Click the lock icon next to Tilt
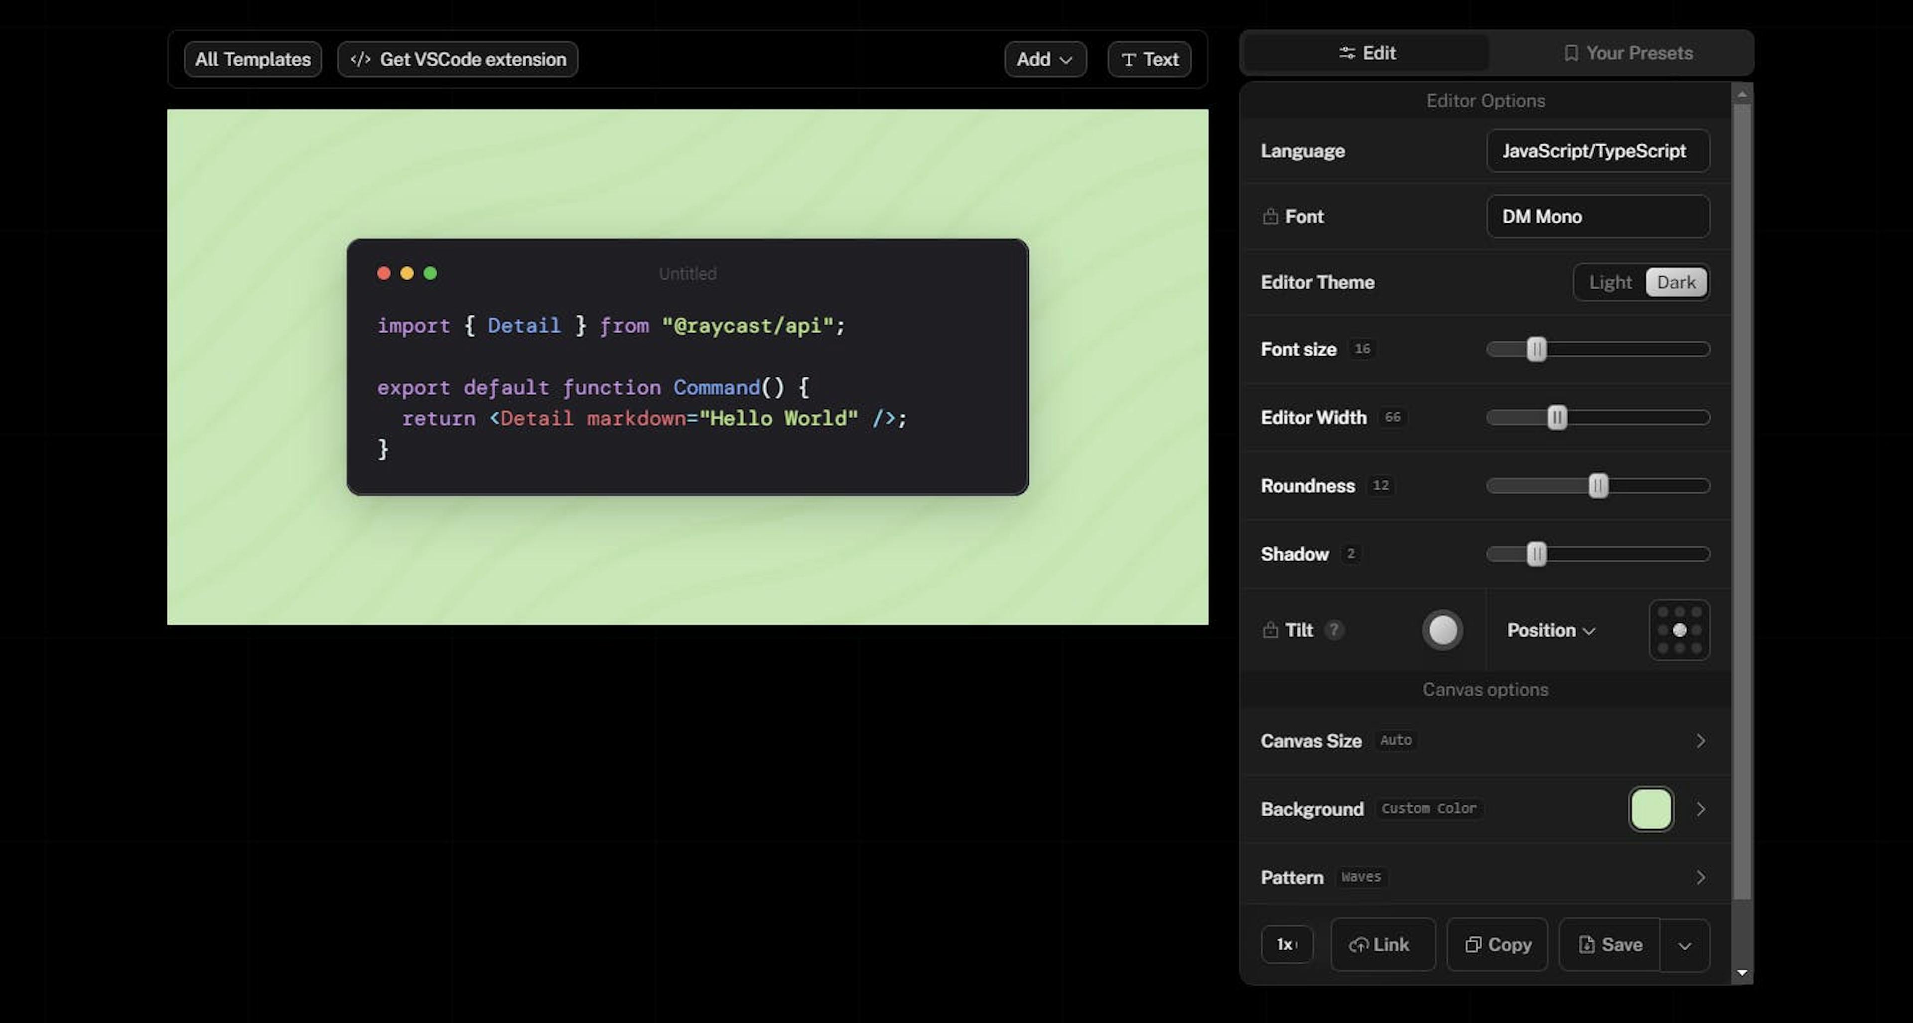Viewport: 1913px width, 1023px height. (x=1269, y=629)
